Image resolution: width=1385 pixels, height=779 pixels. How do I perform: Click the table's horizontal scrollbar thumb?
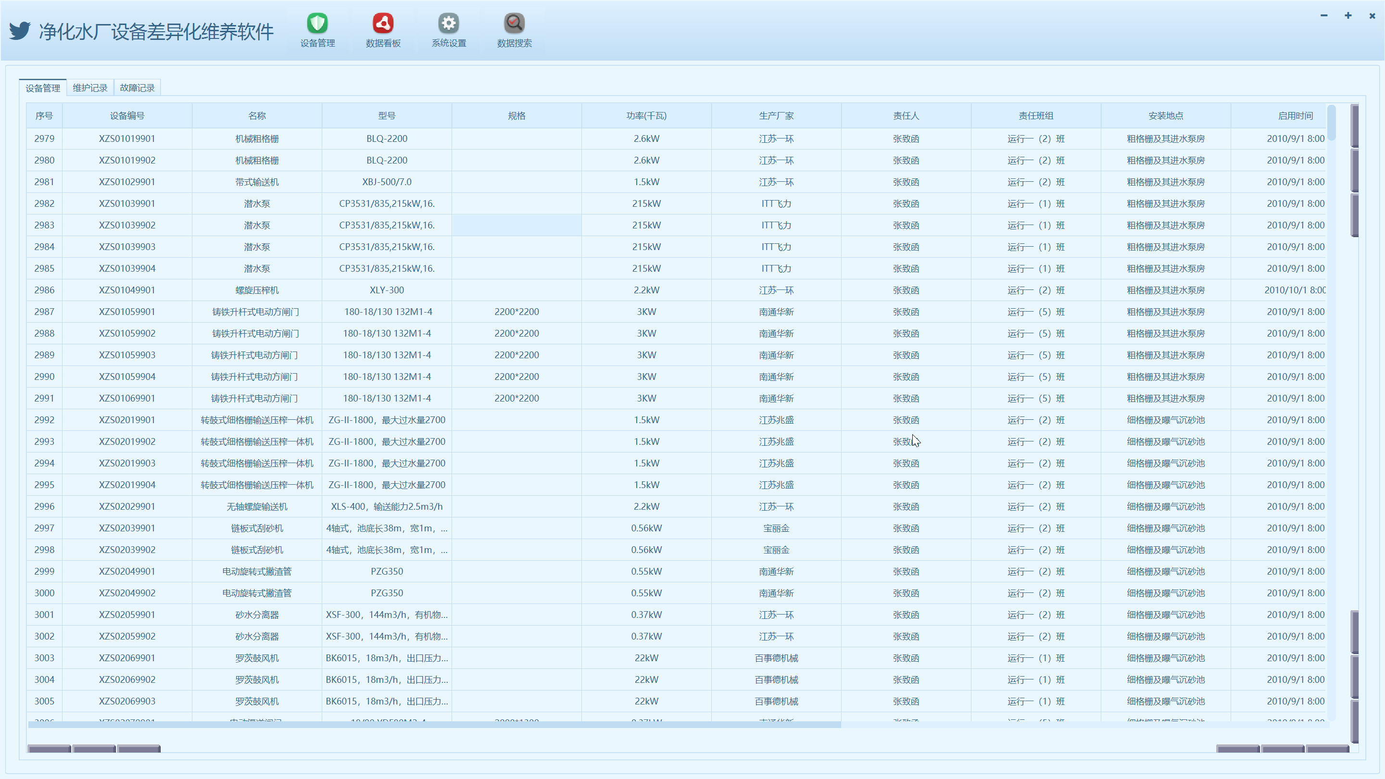tap(434, 725)
